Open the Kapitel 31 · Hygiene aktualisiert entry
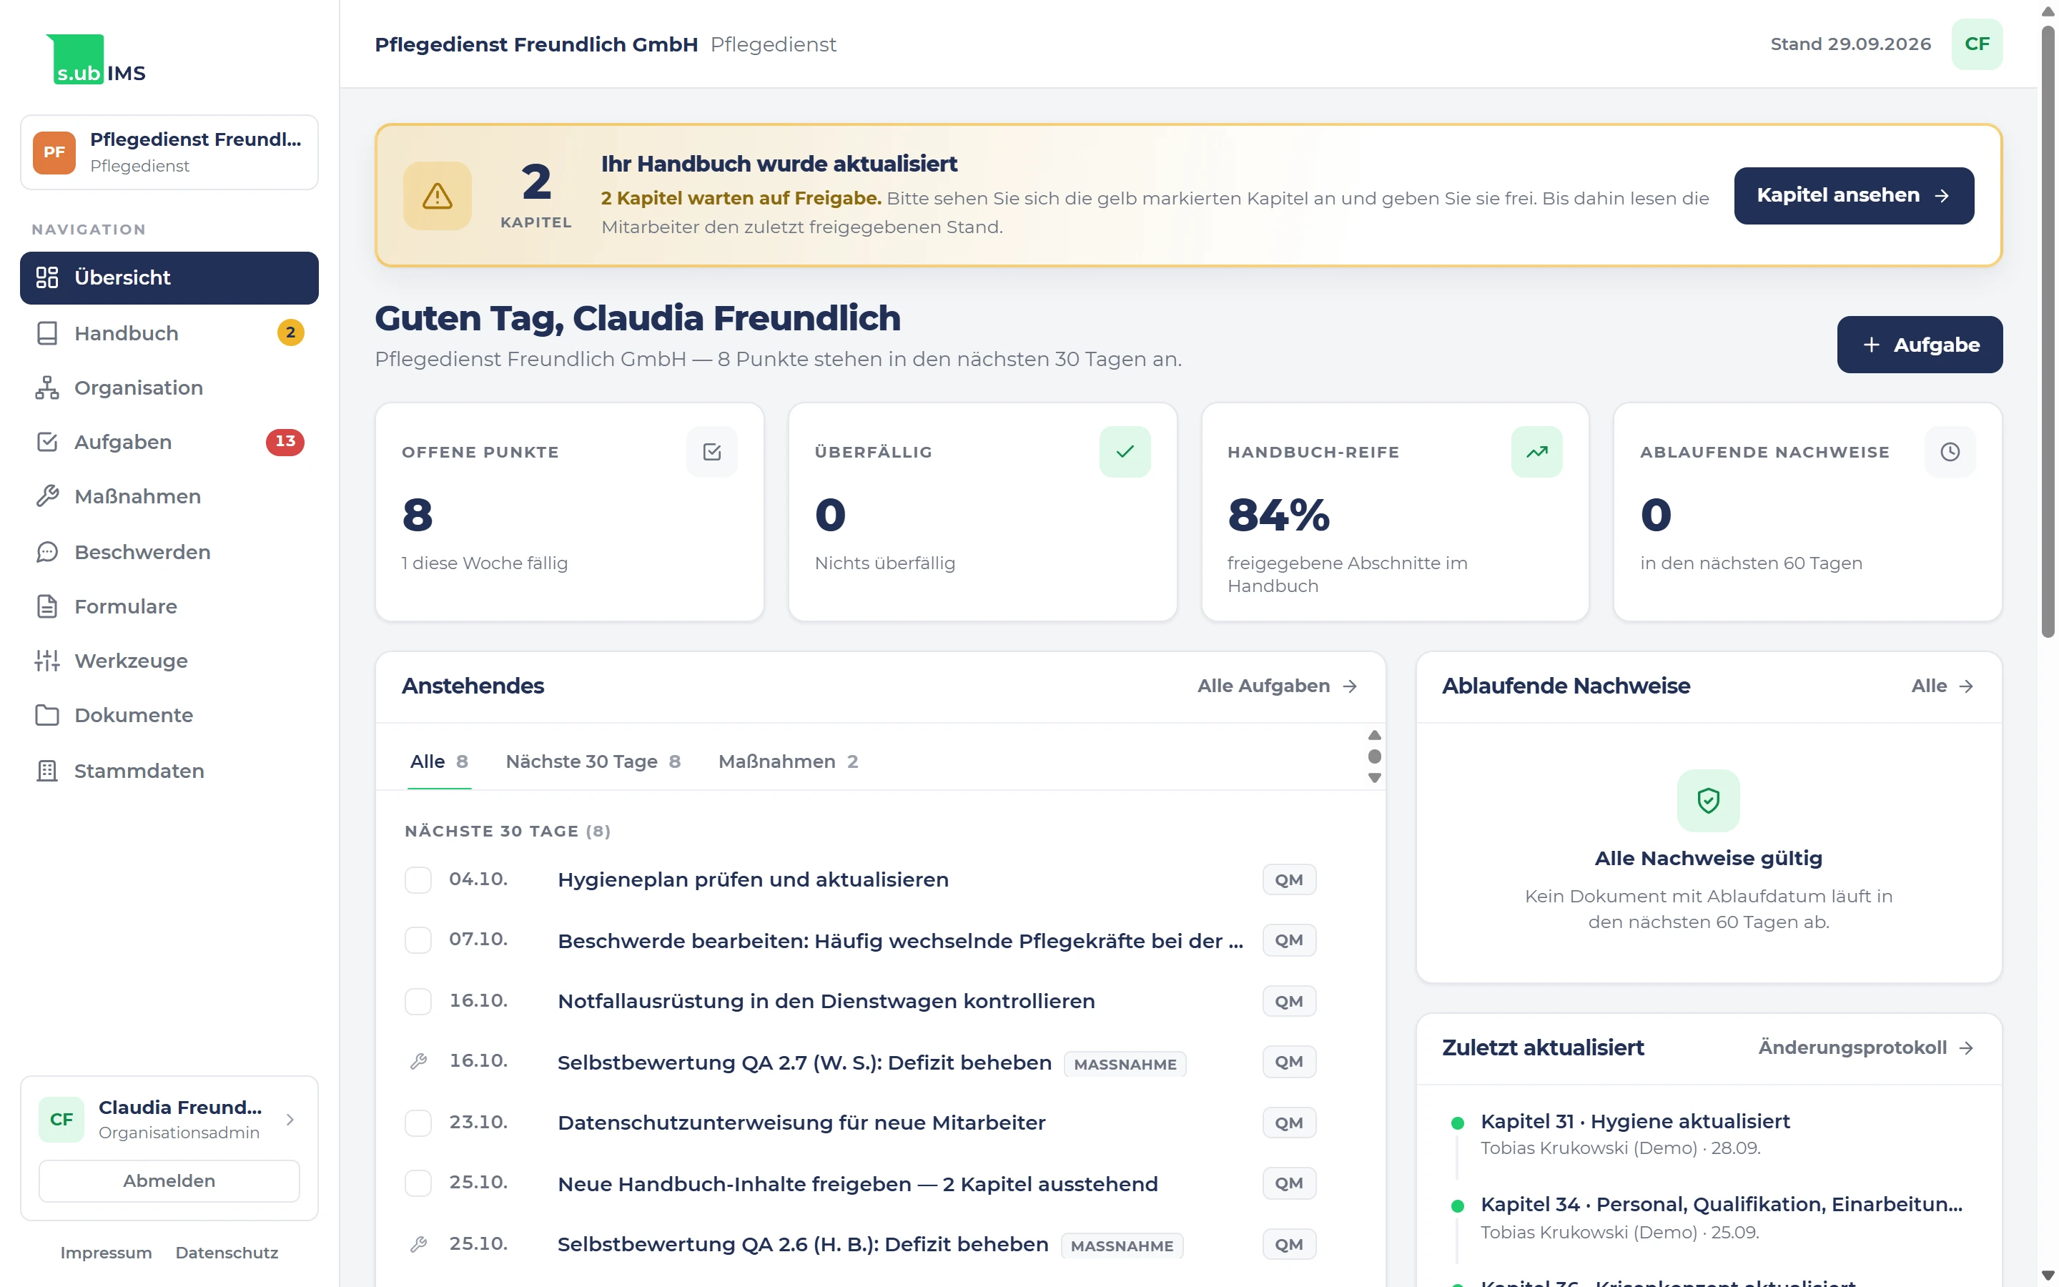 (x=1634, y=1122)
